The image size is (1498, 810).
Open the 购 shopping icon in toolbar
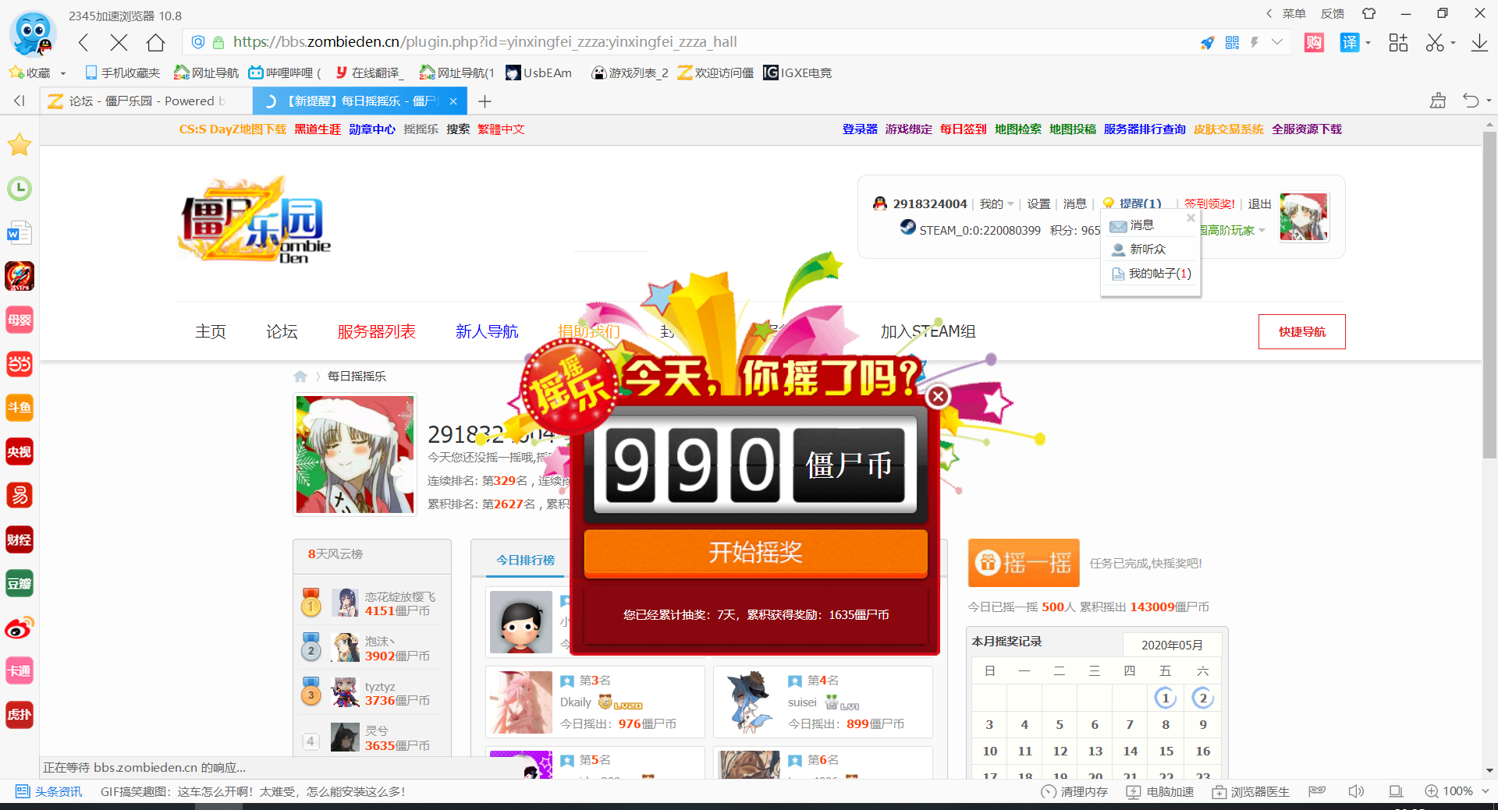point(1313,43)
